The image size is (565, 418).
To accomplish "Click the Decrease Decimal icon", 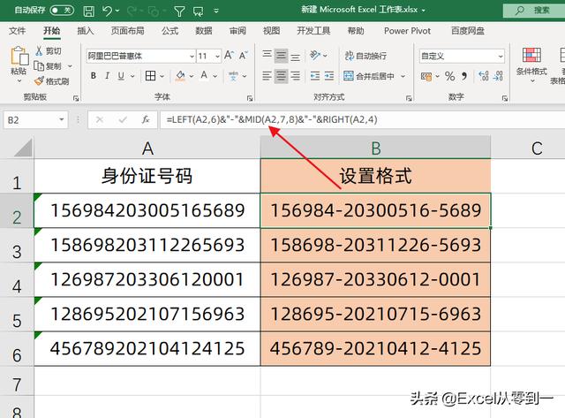I will 498,76.
